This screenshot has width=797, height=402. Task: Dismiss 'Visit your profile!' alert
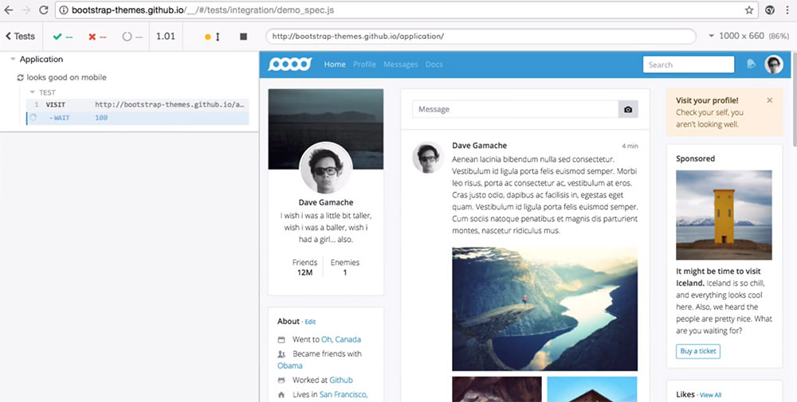[770, 100]
